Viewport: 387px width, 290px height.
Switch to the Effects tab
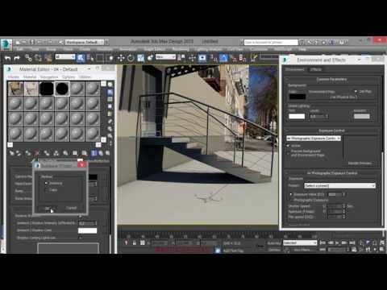coord(316,69)
